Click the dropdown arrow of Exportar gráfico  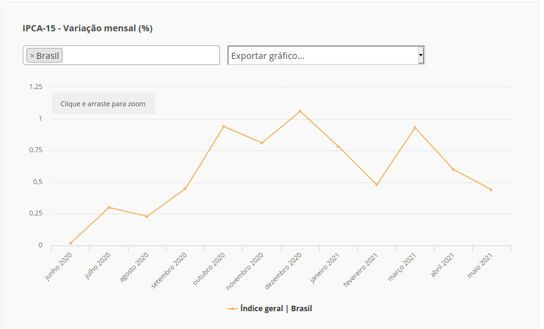point(421,55)
